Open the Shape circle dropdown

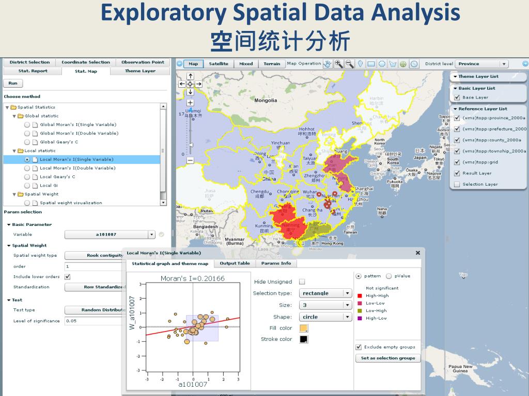click(325, 317)
